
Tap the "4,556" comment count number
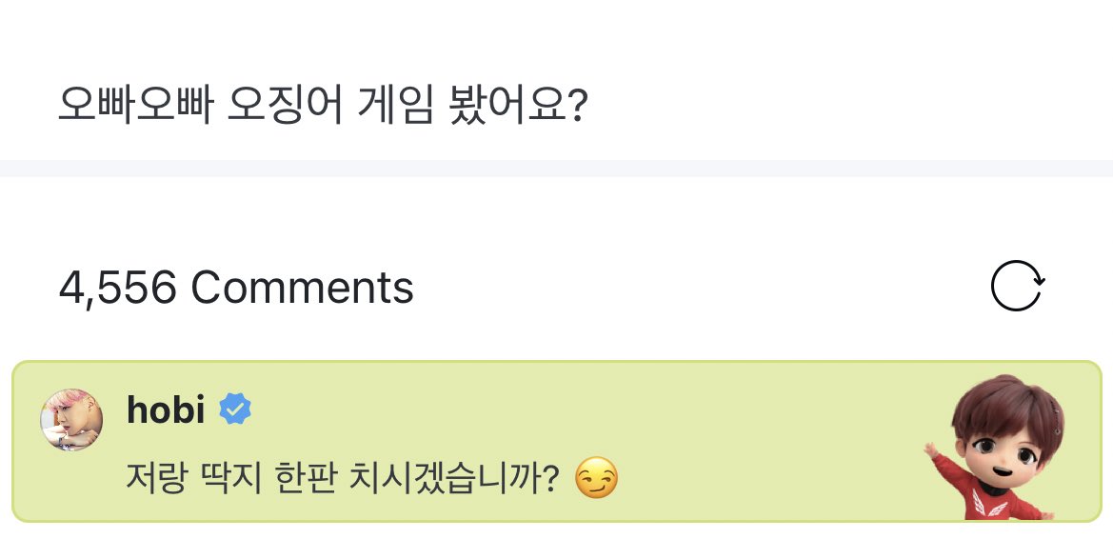[118, 288]
